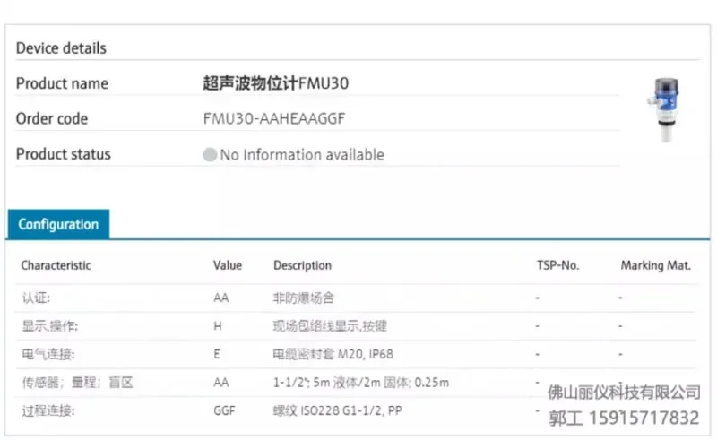Click description 现场包络线显示,按键
This screenshot has height=440, width=717.
point(330,326)
